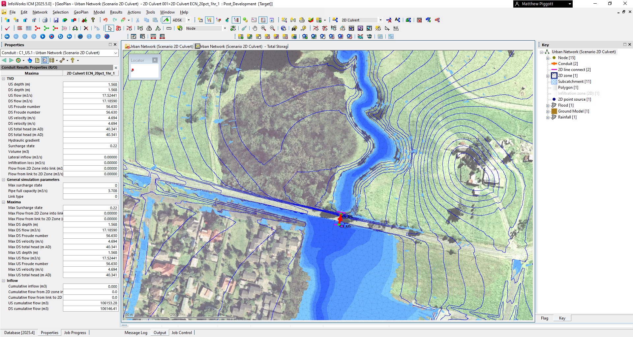Toggle the arrow Select tool
The width and height of the screenshot is (633, 337).
point(110,28)
